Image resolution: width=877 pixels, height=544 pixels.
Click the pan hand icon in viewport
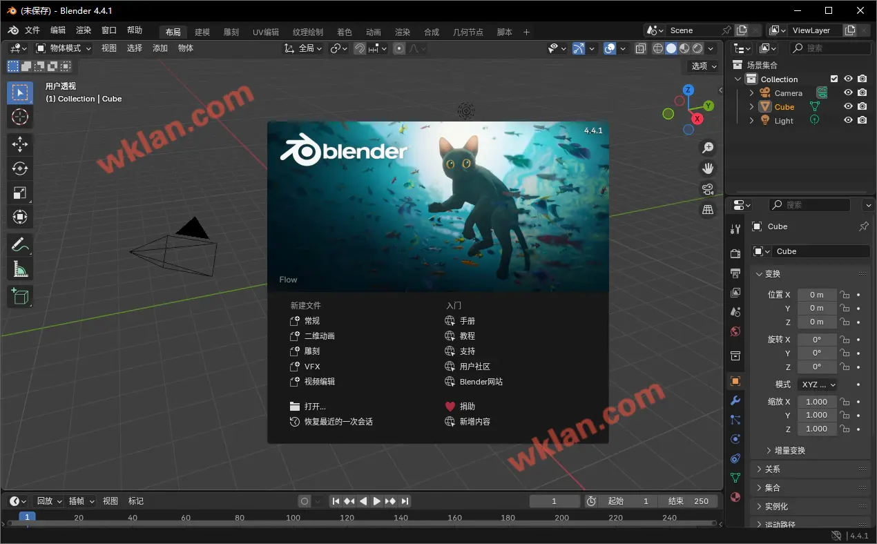point(708,168)
